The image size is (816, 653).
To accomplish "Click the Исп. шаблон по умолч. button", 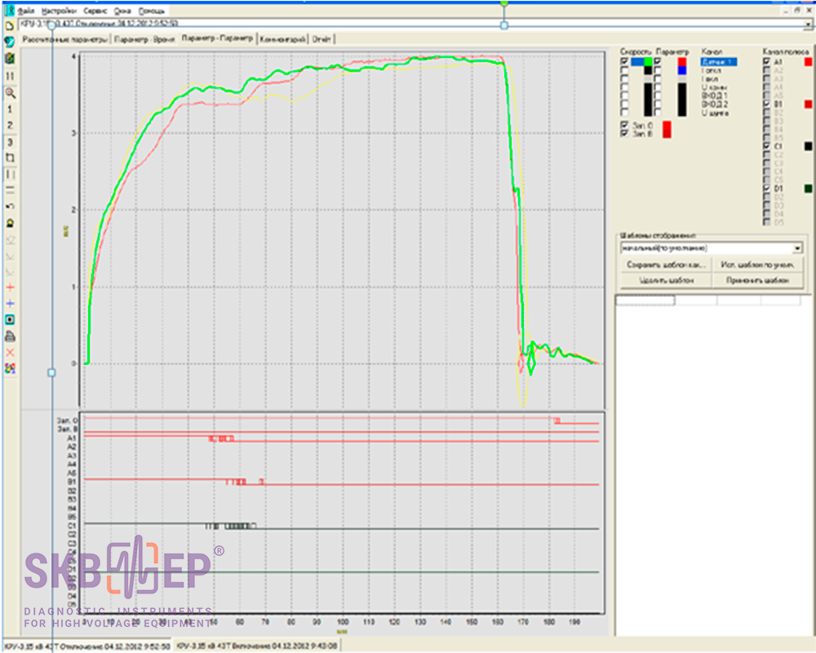I will point(757,265).
